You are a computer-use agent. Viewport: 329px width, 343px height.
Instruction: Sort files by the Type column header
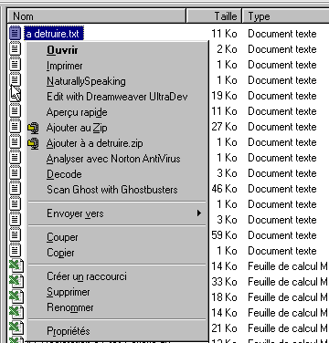tap(286, 16)
